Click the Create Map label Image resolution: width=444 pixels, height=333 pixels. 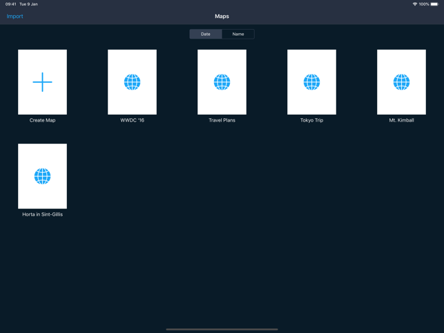pyautogui.click(x=42, y=120)
